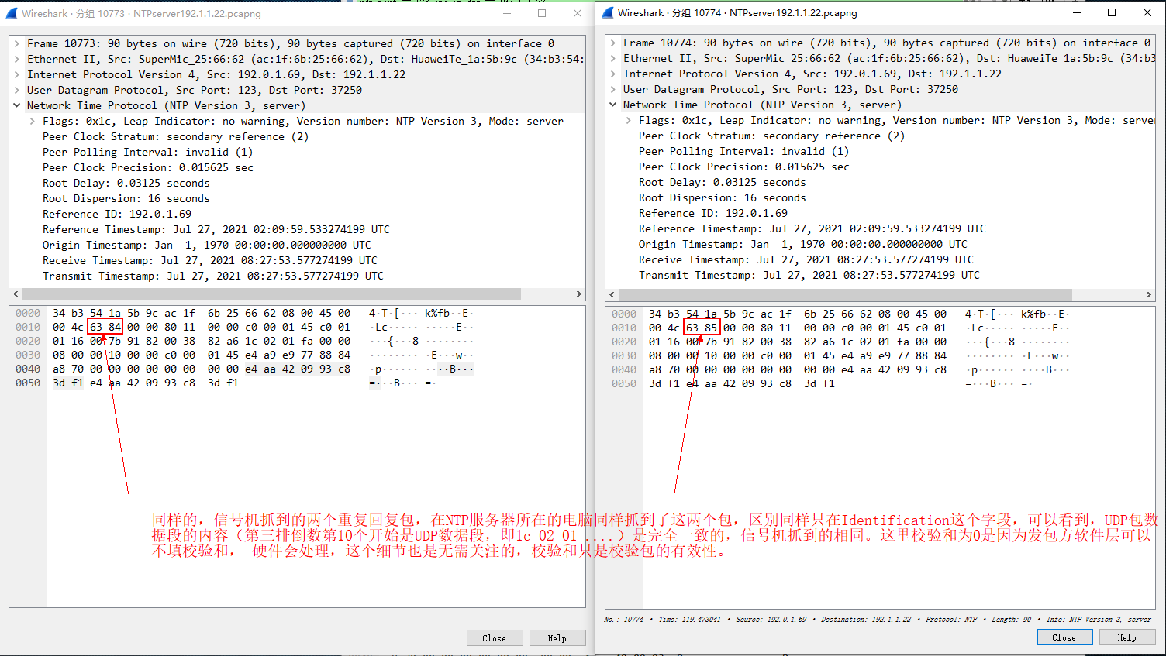Viewport: 1166px width, 656px height.
Task: Expand Ethernet II row in packet 10774 window
Action: click(613, 59)
